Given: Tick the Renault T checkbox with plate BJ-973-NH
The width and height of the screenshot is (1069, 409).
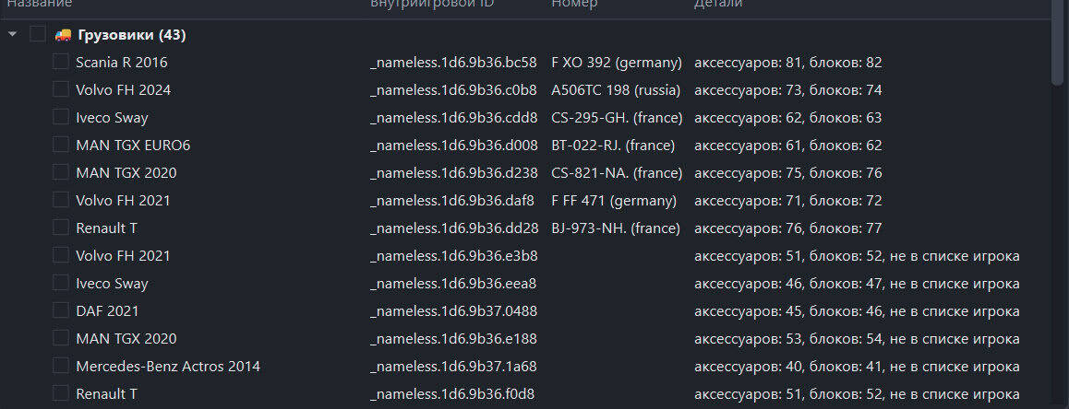Looking at the screenshot, I should click(x=61, y=228).
